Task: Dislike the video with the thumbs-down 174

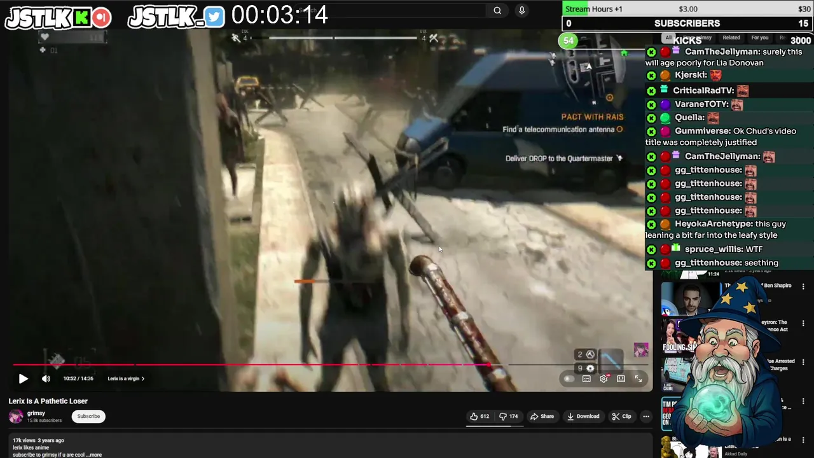Action: [x=508, y=417]
